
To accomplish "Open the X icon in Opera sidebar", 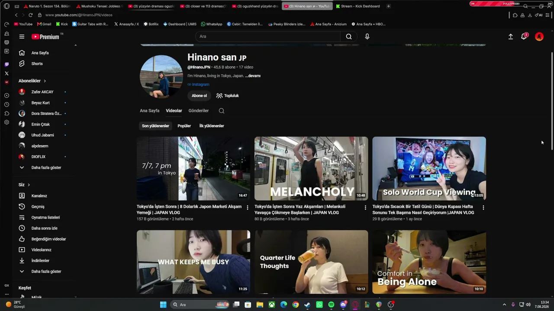I will (6, 73).
